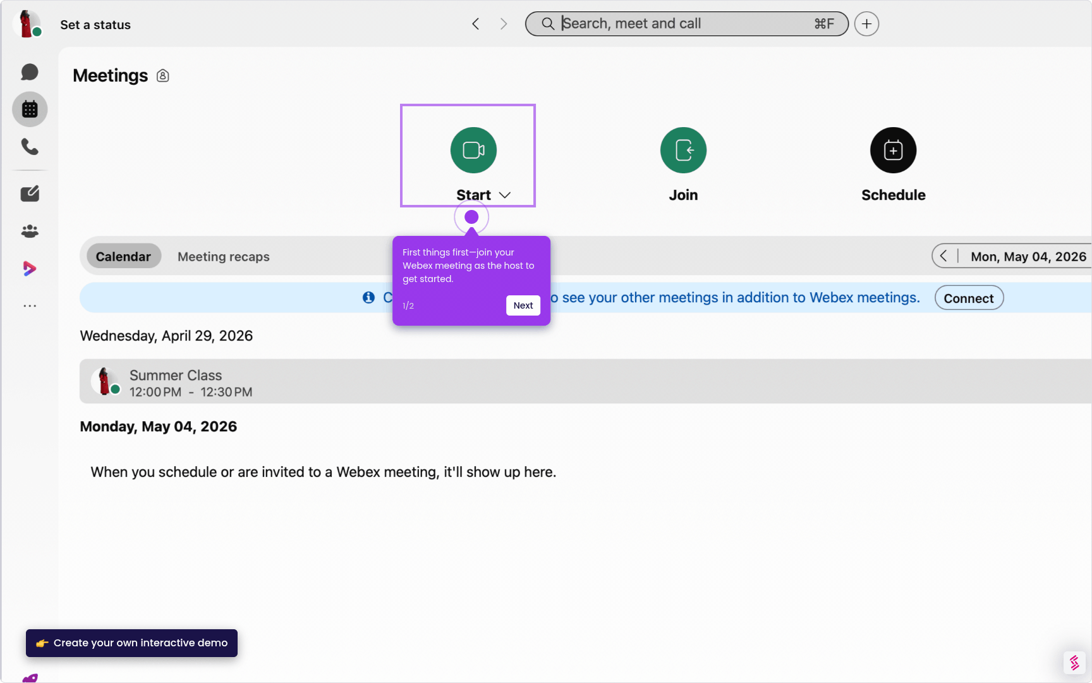Go forward with the right navigation arrow

504,24
